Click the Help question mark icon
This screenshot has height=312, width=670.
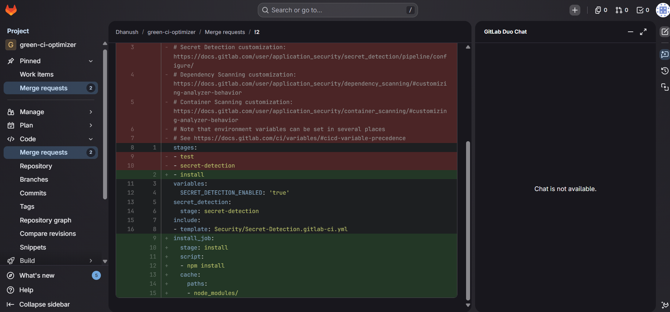10,290
